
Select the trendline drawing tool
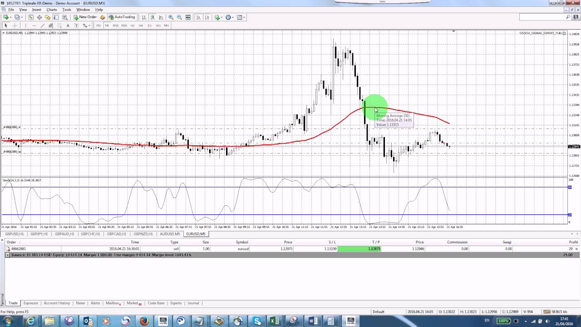tap(43, 25)
